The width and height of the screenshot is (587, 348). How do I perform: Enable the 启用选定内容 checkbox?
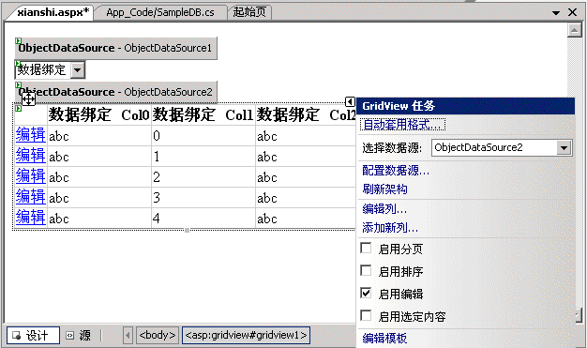click(366, 315)
